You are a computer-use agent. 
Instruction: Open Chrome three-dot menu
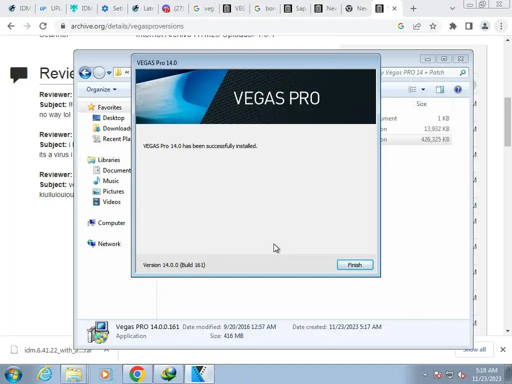pos(501,26)
